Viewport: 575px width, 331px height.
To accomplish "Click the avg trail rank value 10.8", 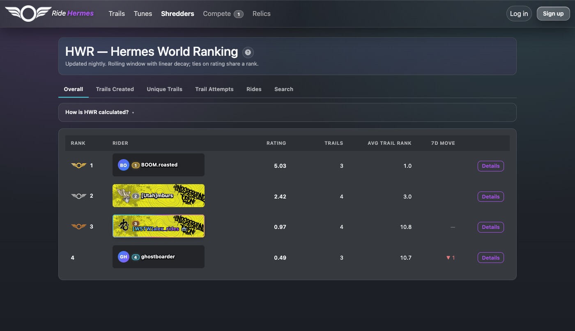I will pyautogui.click(x=406, y=227).
